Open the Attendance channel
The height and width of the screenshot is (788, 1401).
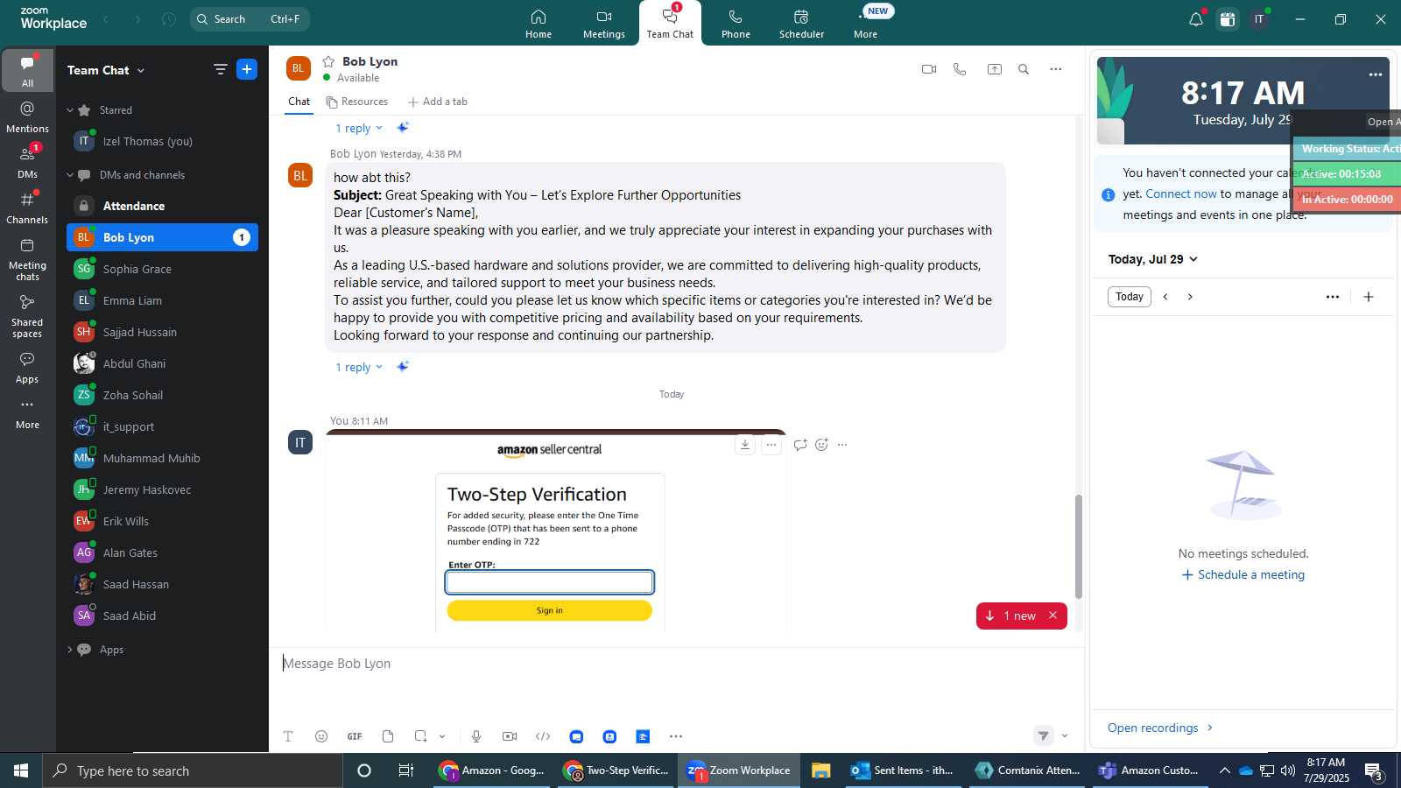click(x=162, y=206)
